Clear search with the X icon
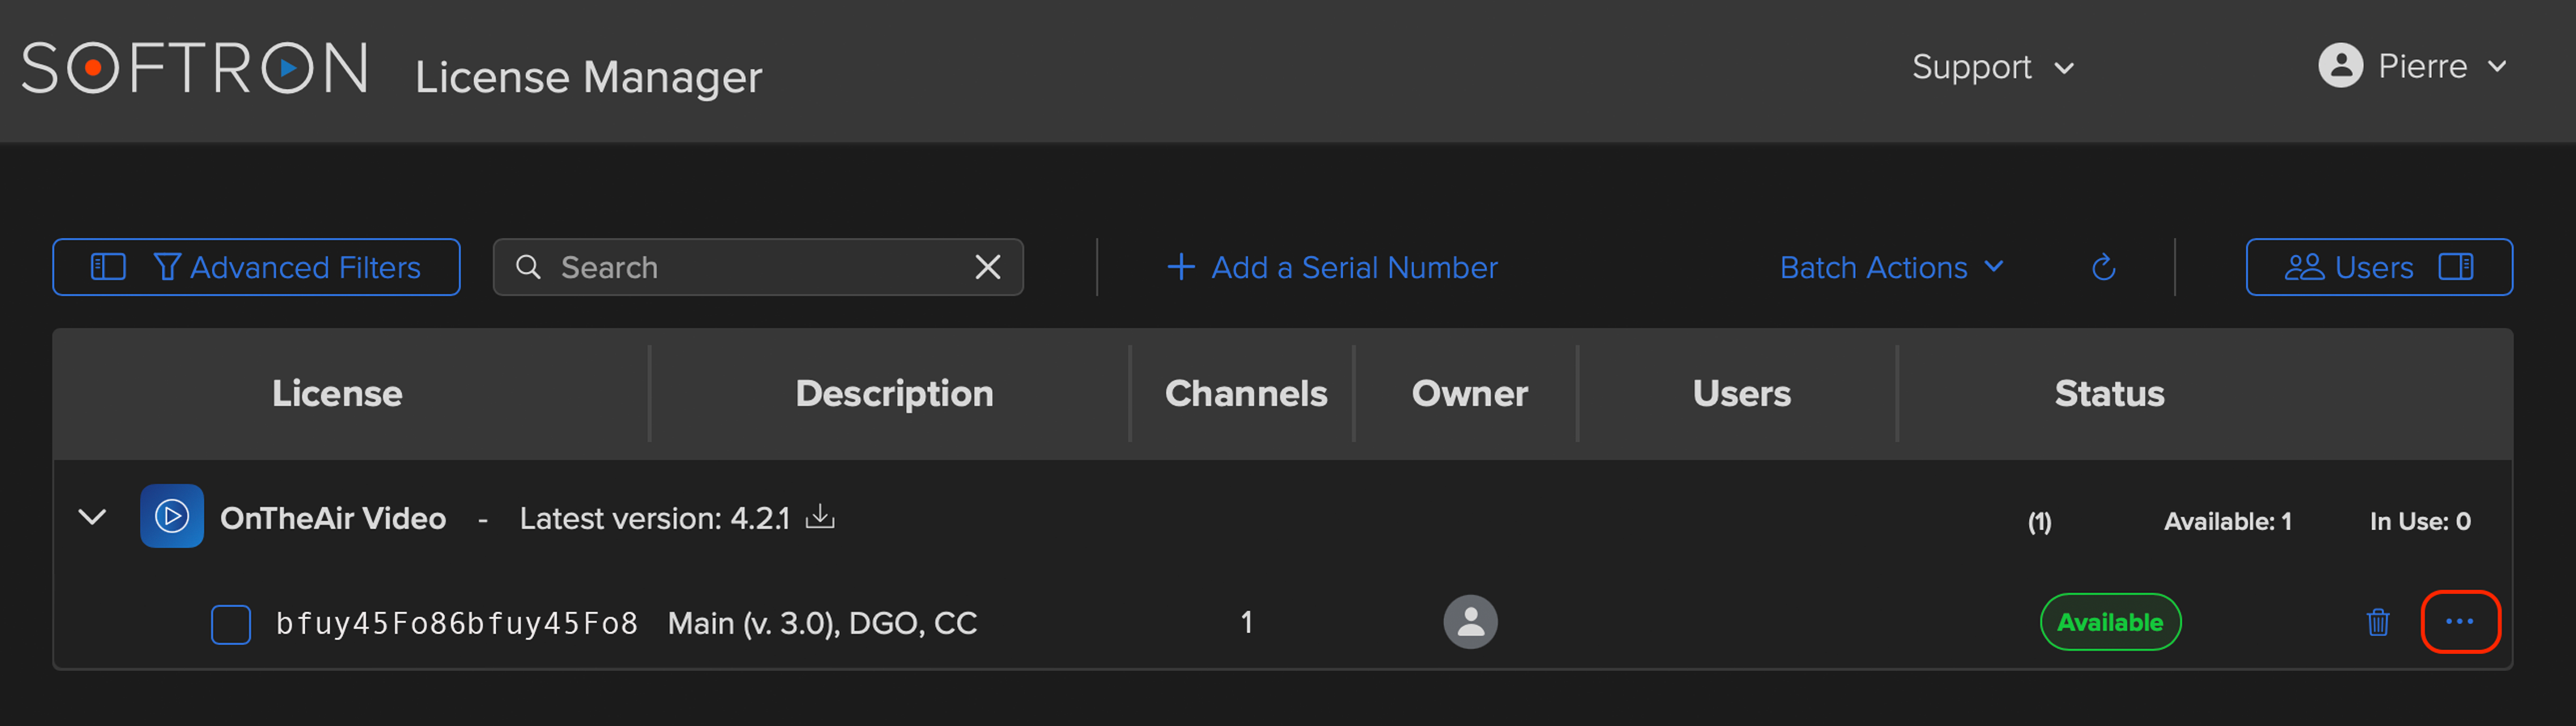This screenshot has height=726, width=2576. point(988,267)
